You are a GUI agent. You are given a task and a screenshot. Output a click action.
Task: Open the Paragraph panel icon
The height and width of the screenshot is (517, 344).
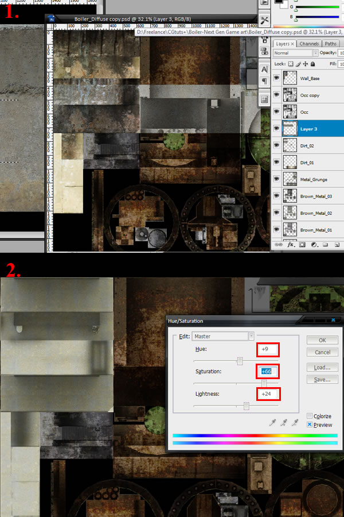(x=264, y=81)
